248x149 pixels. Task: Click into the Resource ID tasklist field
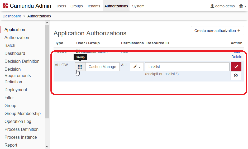(x=187, y=67)
